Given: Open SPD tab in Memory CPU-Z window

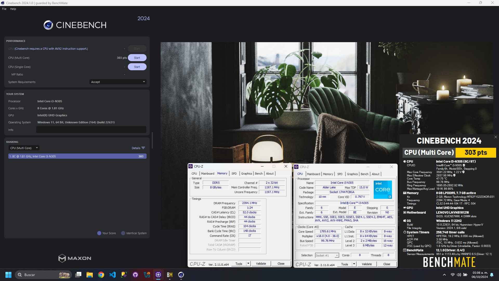Looking at the screenshot, I should coord(234,174).
